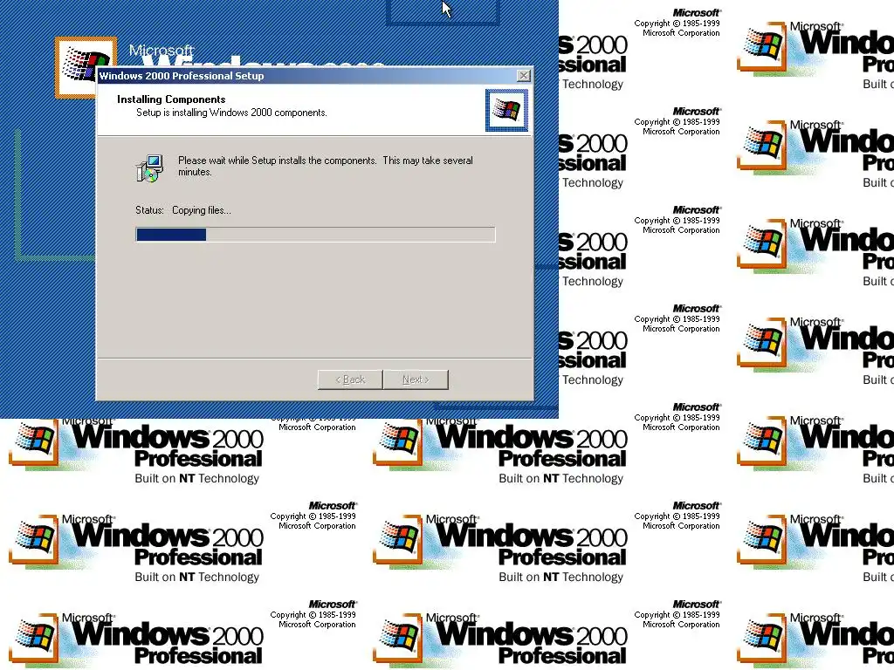This screenshot has height=670, width=894.
Task: Click the Back button in Setup dialog
Action: [x=350, y=379]
